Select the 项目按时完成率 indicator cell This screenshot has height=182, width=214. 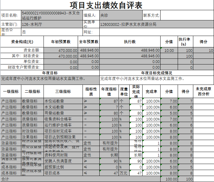(x=63, y=131)
